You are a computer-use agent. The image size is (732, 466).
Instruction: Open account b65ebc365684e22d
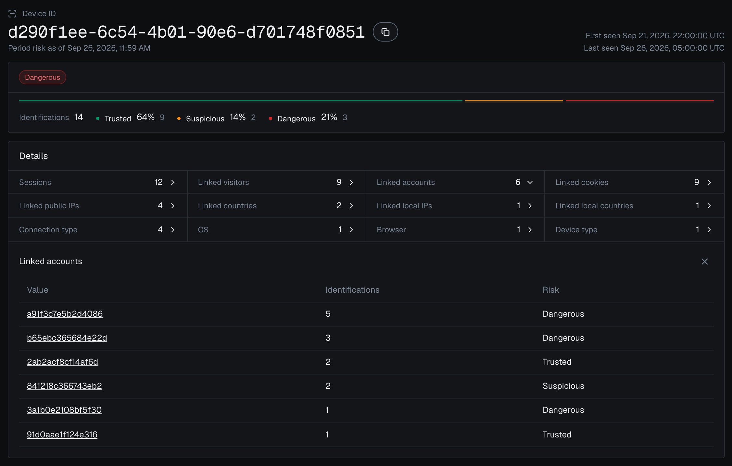(x=67, y=338)
